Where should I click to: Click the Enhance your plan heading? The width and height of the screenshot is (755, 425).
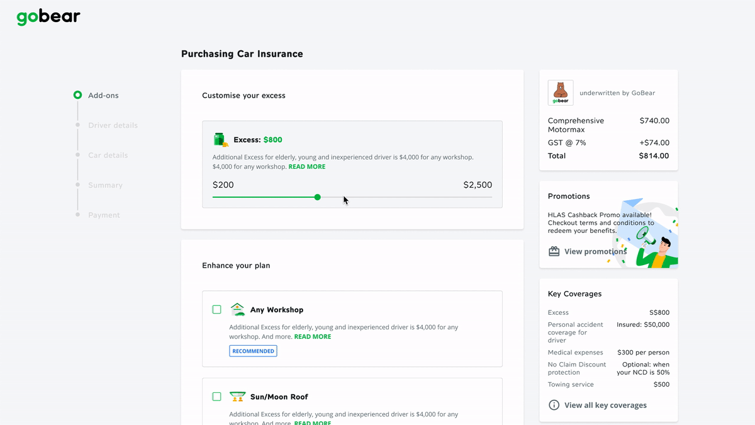[236, 266]
